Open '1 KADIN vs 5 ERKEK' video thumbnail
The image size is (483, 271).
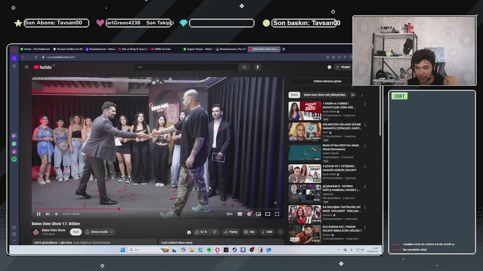tap(305, 111)
